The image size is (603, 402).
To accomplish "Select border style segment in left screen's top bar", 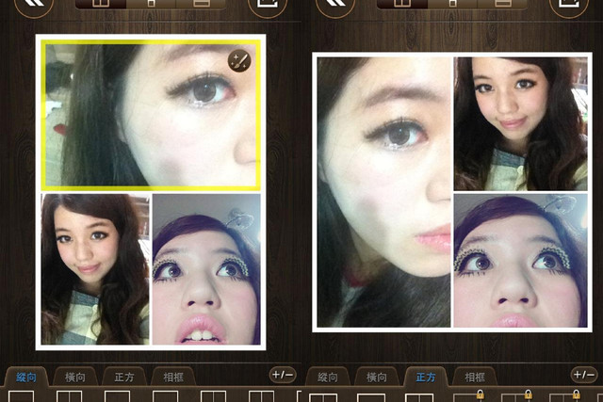I will click(x=201, y=4).
